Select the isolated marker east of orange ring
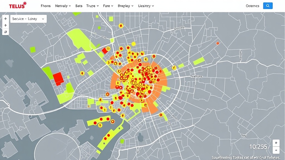This screenshot has width=285, height=160. pos(174,67)
